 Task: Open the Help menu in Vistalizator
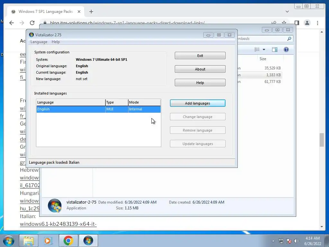pos(56,42)
